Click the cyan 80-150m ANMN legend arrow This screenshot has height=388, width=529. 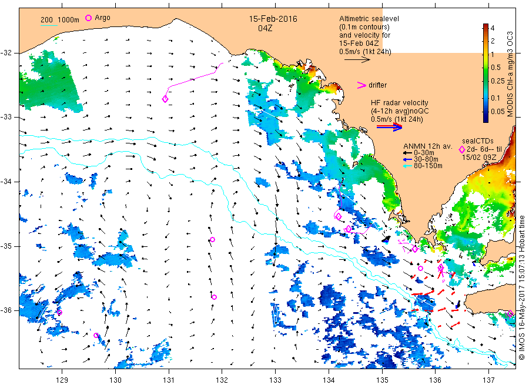click(408, 166)
